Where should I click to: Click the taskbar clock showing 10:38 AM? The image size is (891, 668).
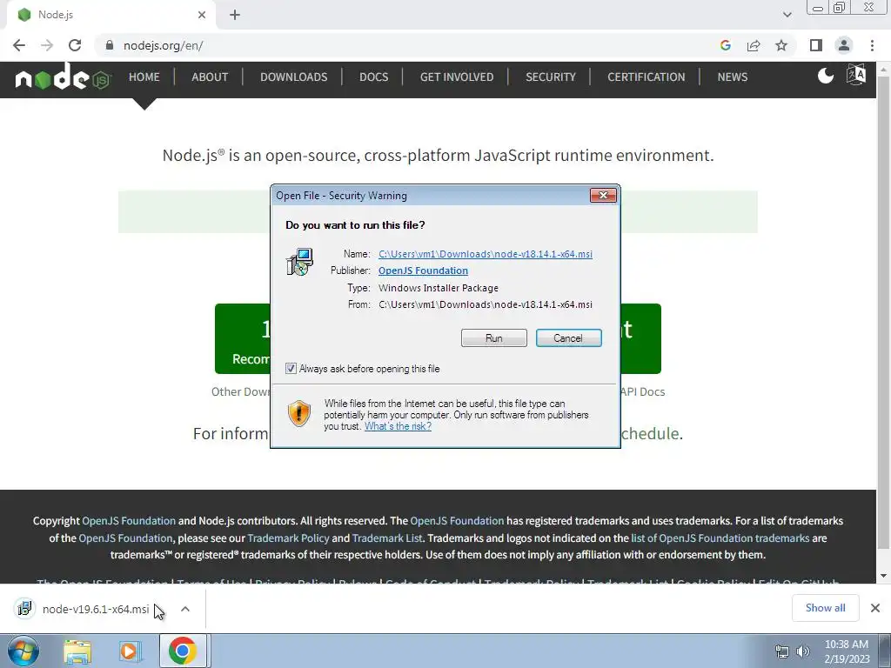pos(846,651)
